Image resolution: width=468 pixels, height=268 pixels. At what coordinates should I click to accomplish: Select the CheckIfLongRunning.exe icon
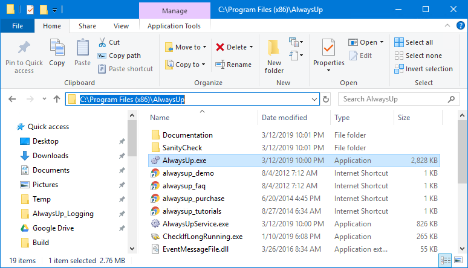[155, 237]
